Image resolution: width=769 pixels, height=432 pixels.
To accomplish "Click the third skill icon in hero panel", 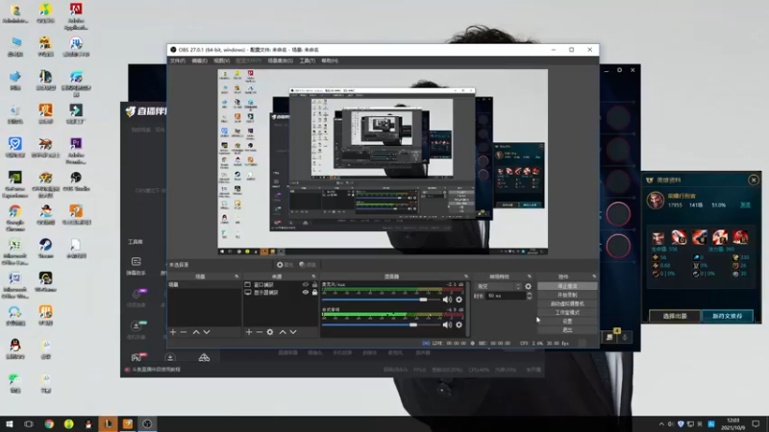I will point(700,237).
